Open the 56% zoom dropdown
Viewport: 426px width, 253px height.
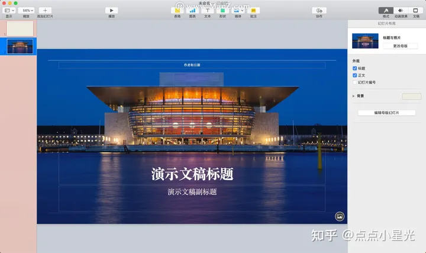[27, 10]
